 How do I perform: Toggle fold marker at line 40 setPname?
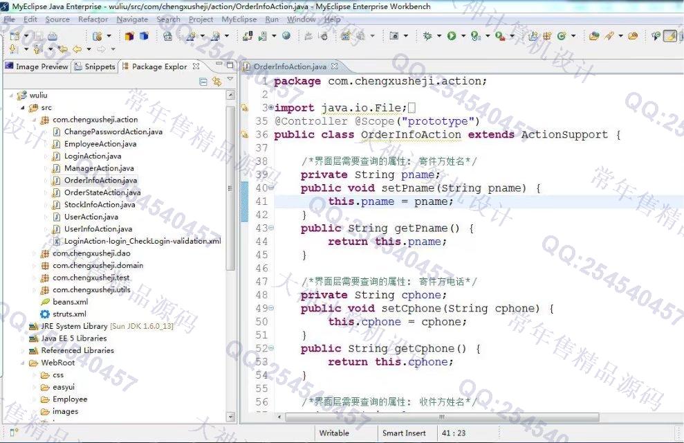[271, 188]
